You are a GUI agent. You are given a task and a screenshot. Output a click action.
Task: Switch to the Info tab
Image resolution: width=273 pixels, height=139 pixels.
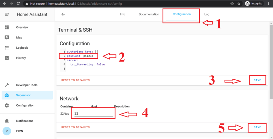coord(122,14)
